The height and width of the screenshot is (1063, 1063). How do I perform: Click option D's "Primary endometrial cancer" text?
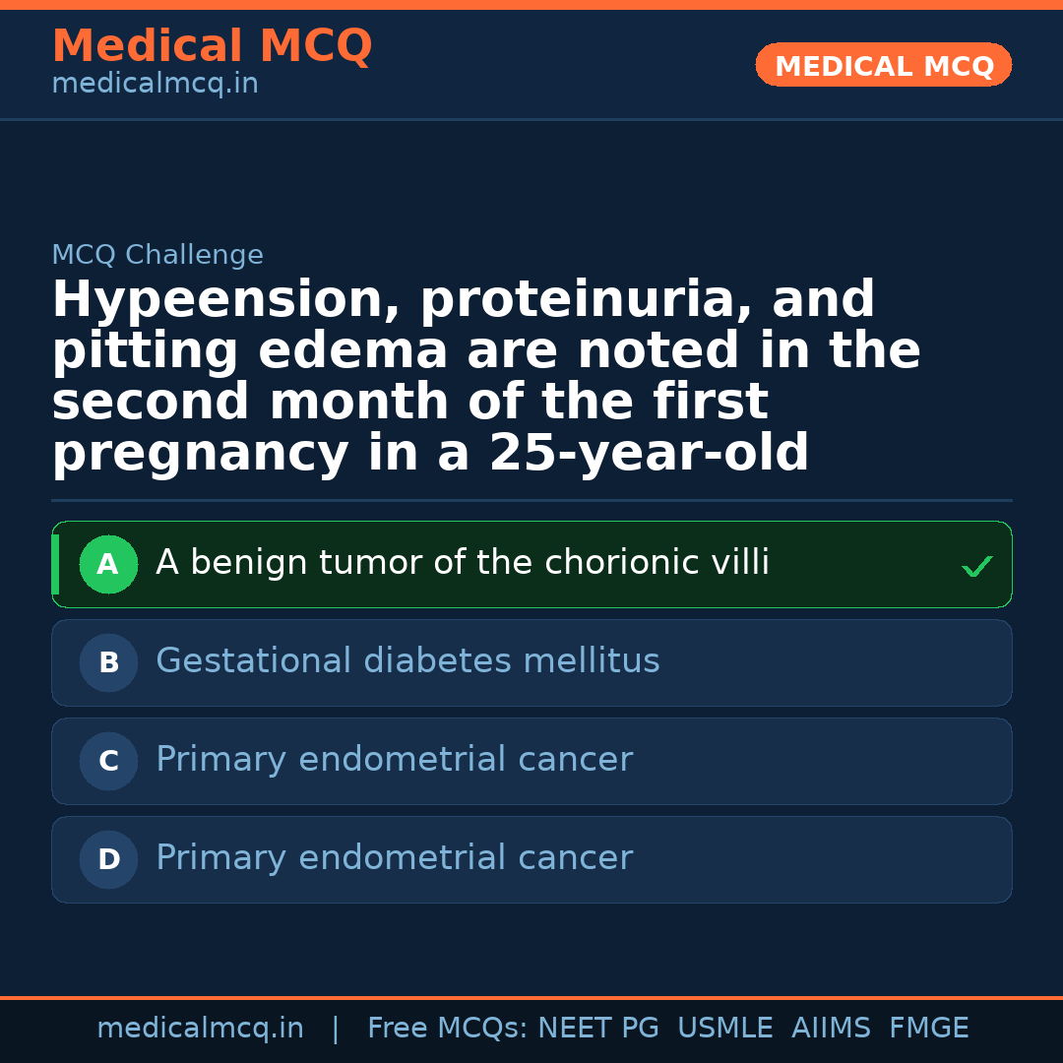click(394, 858)
